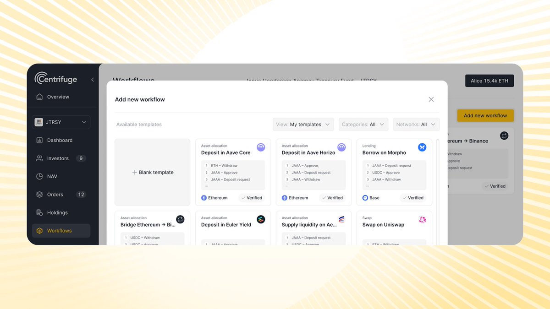Close the Add new workflow dialog
This screenshot has width=550, height=309.
pyautogui.click(x=431, y=99)
